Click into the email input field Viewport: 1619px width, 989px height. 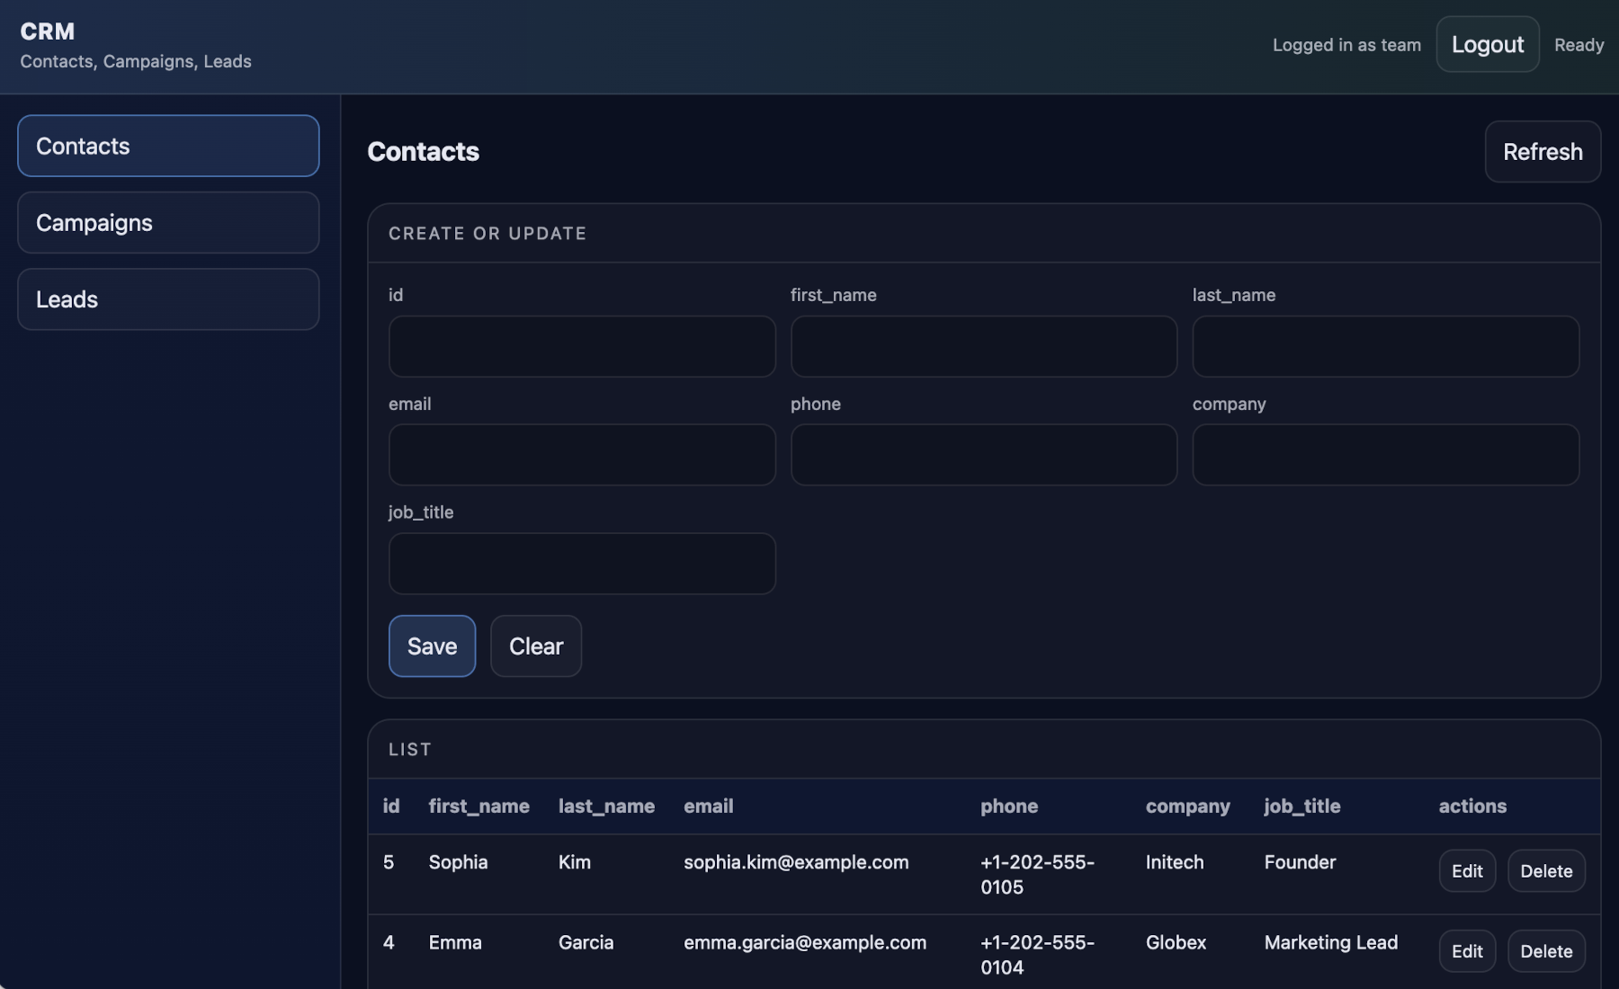coord(581,455)
